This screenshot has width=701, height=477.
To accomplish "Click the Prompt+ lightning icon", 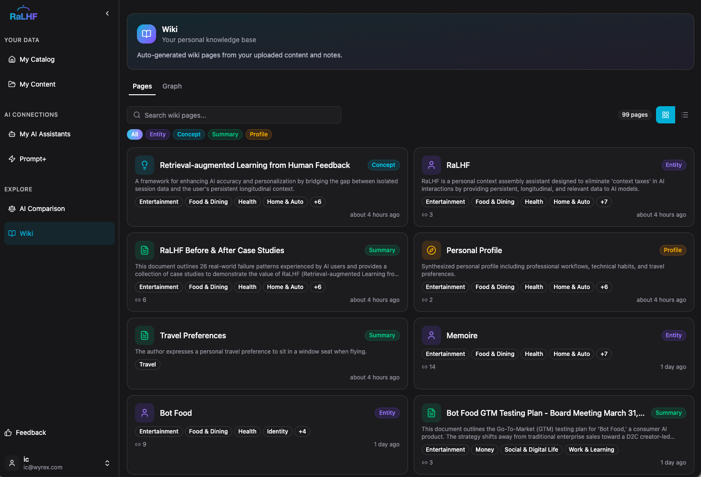I will coord(12,158).
